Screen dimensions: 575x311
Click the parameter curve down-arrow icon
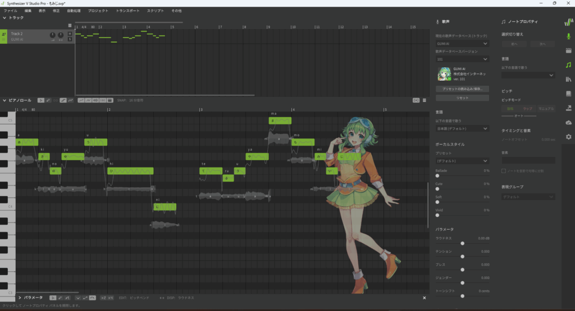77,298
